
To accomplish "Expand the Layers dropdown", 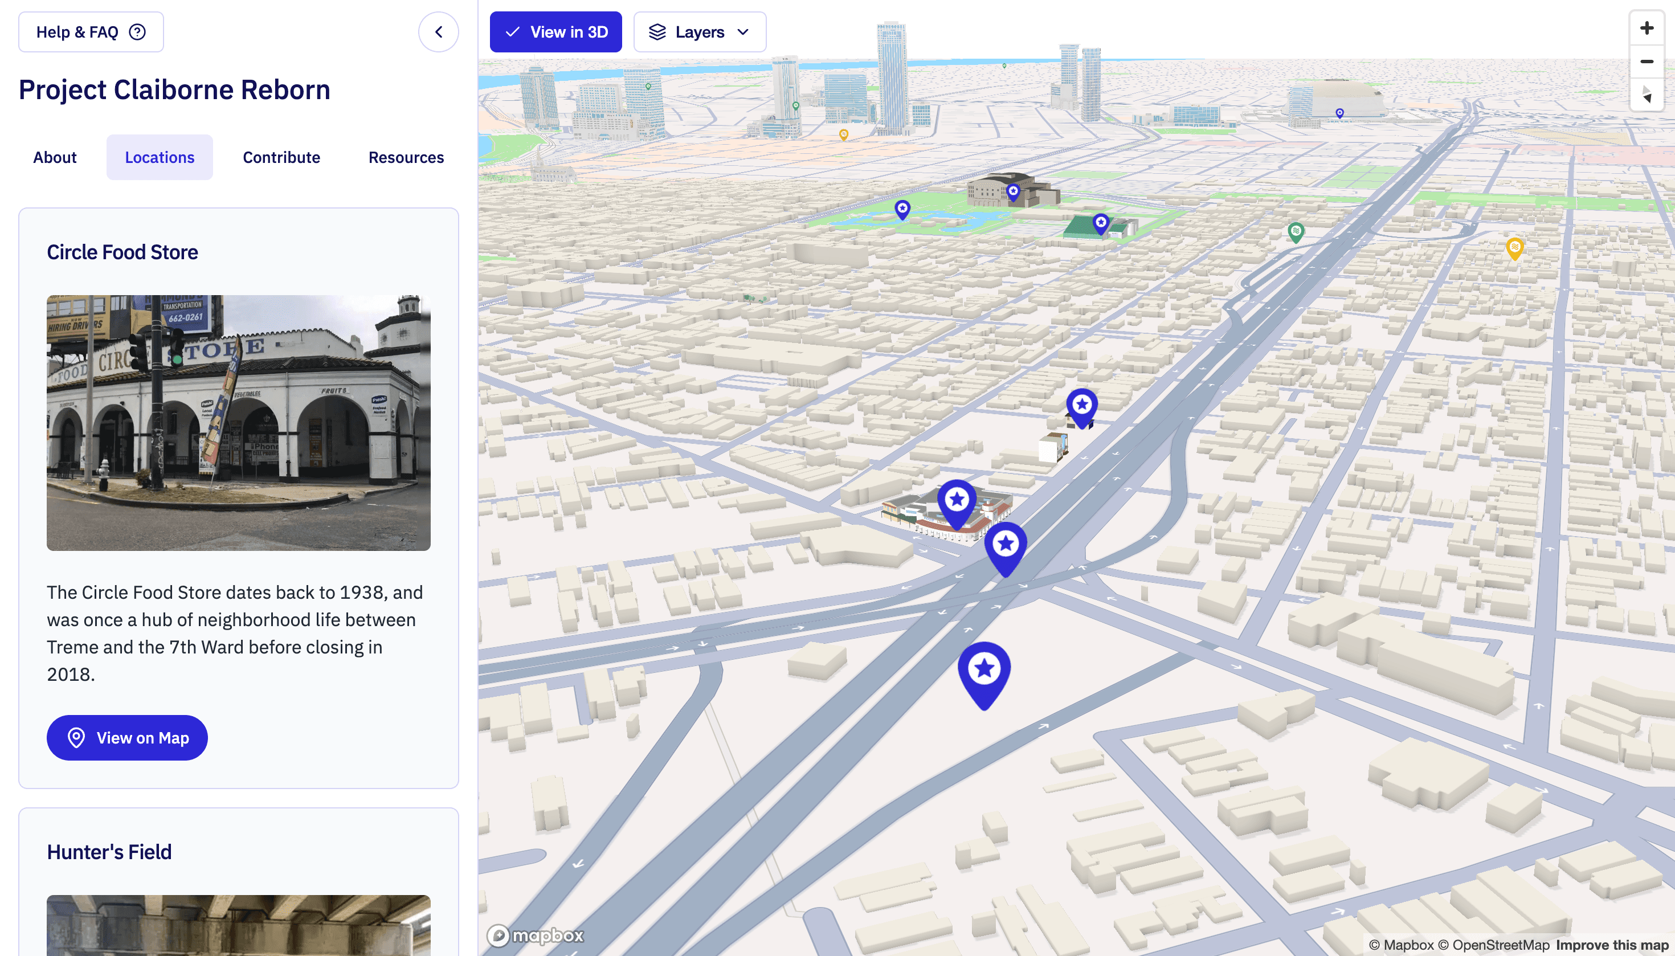I will (700, 31).
